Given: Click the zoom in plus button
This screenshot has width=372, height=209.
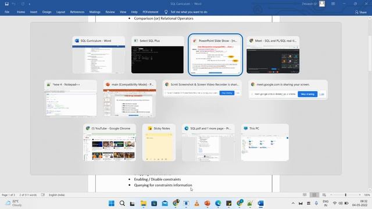Looking at the screenshot, I should [360, 195].
